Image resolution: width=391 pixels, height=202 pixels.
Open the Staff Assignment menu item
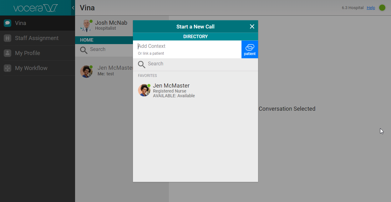click(37, 38)
